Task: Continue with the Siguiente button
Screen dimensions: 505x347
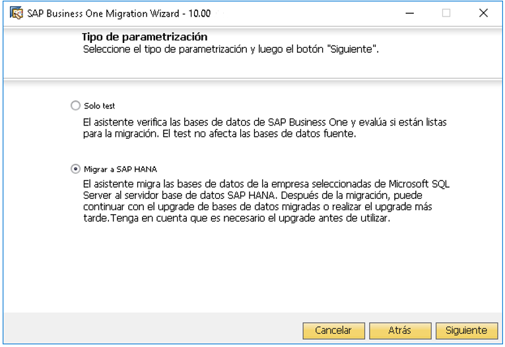Action: (466, 330)
